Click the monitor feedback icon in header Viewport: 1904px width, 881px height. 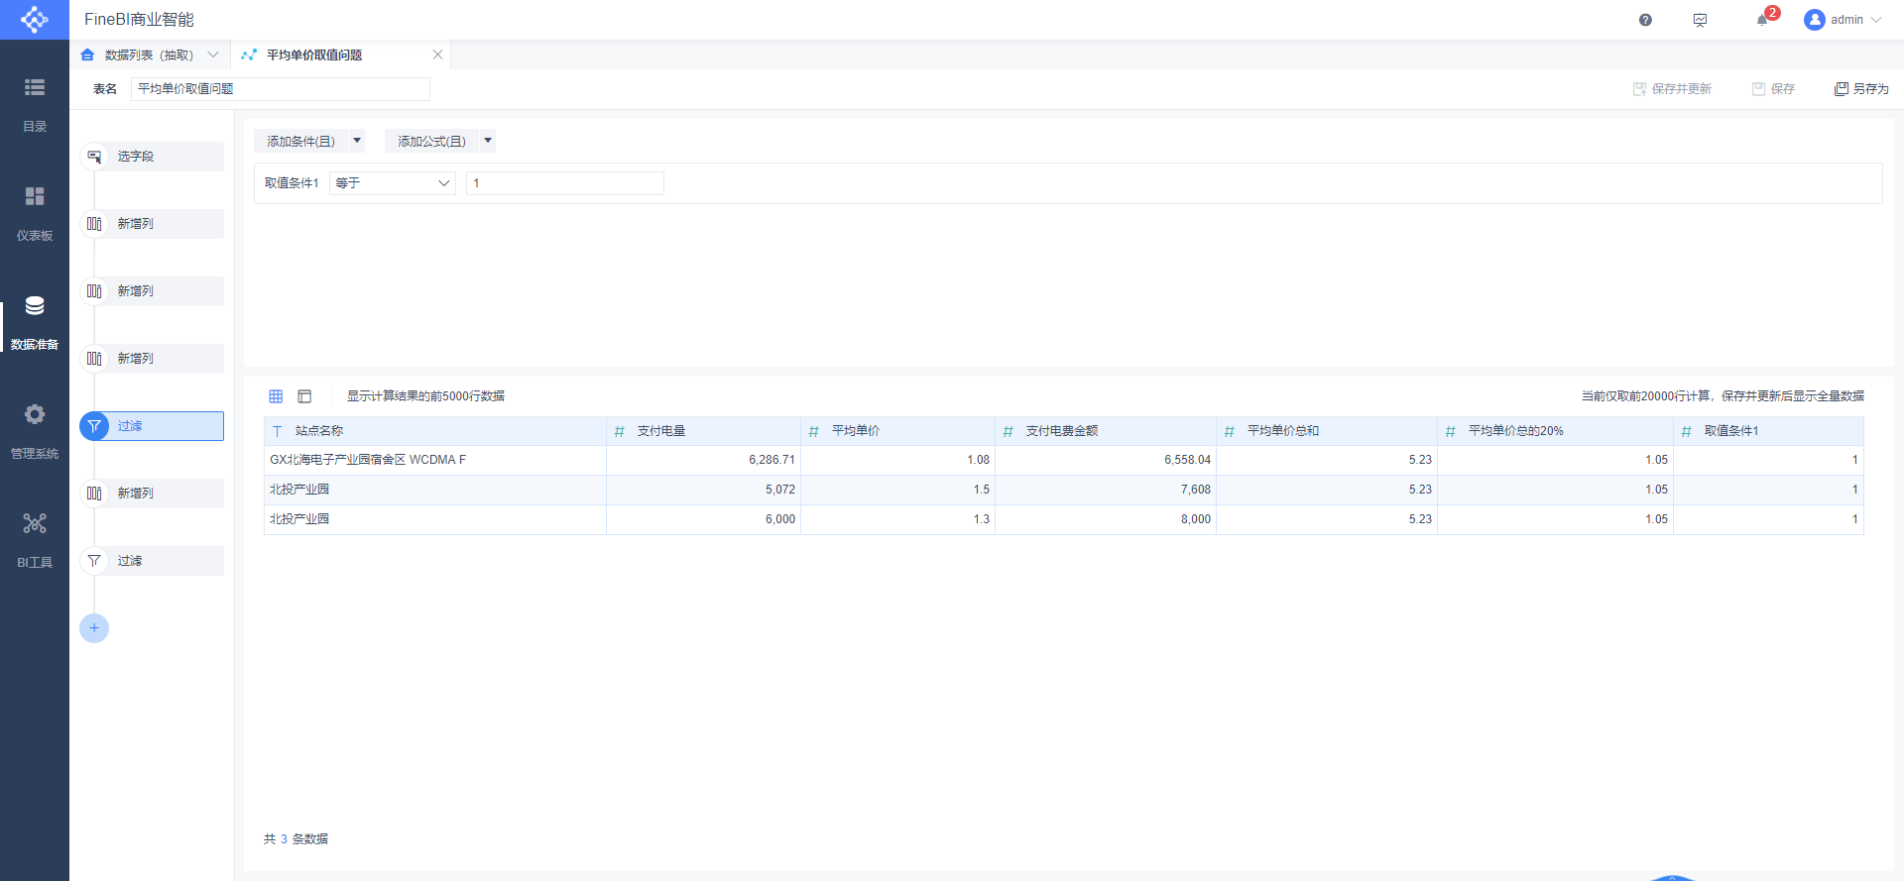click(x=1700, y=20)
